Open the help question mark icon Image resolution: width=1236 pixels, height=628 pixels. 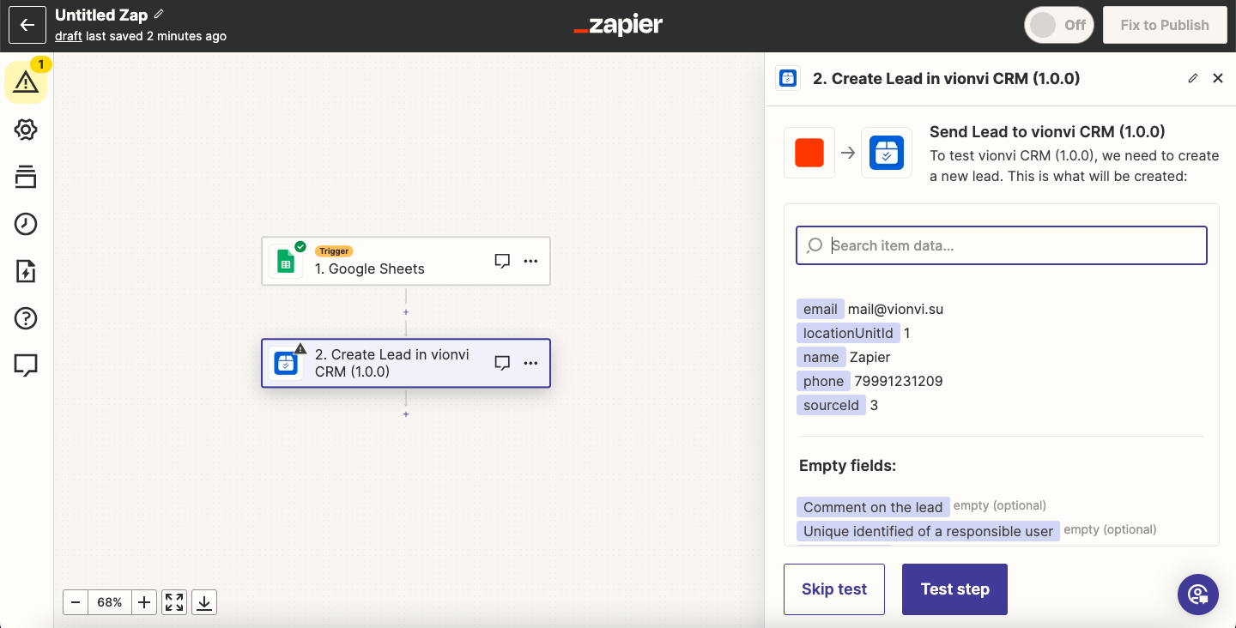(x=26, y=318)
